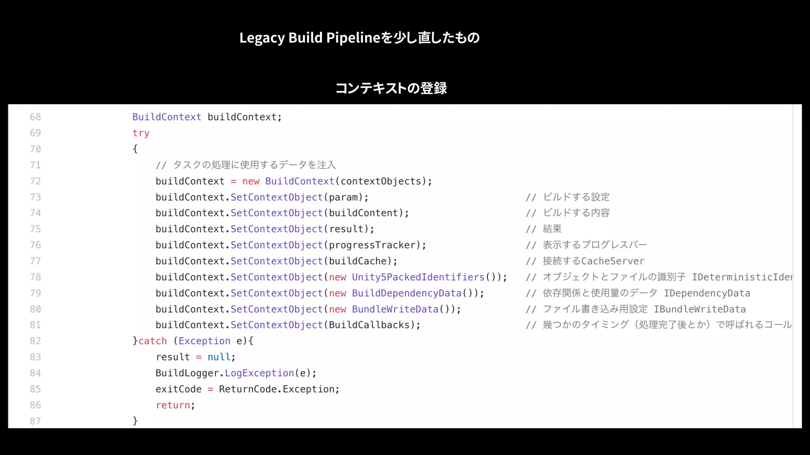This screenshot has width=810, height=455.
Task: Click line number 80
Action: 36,309
